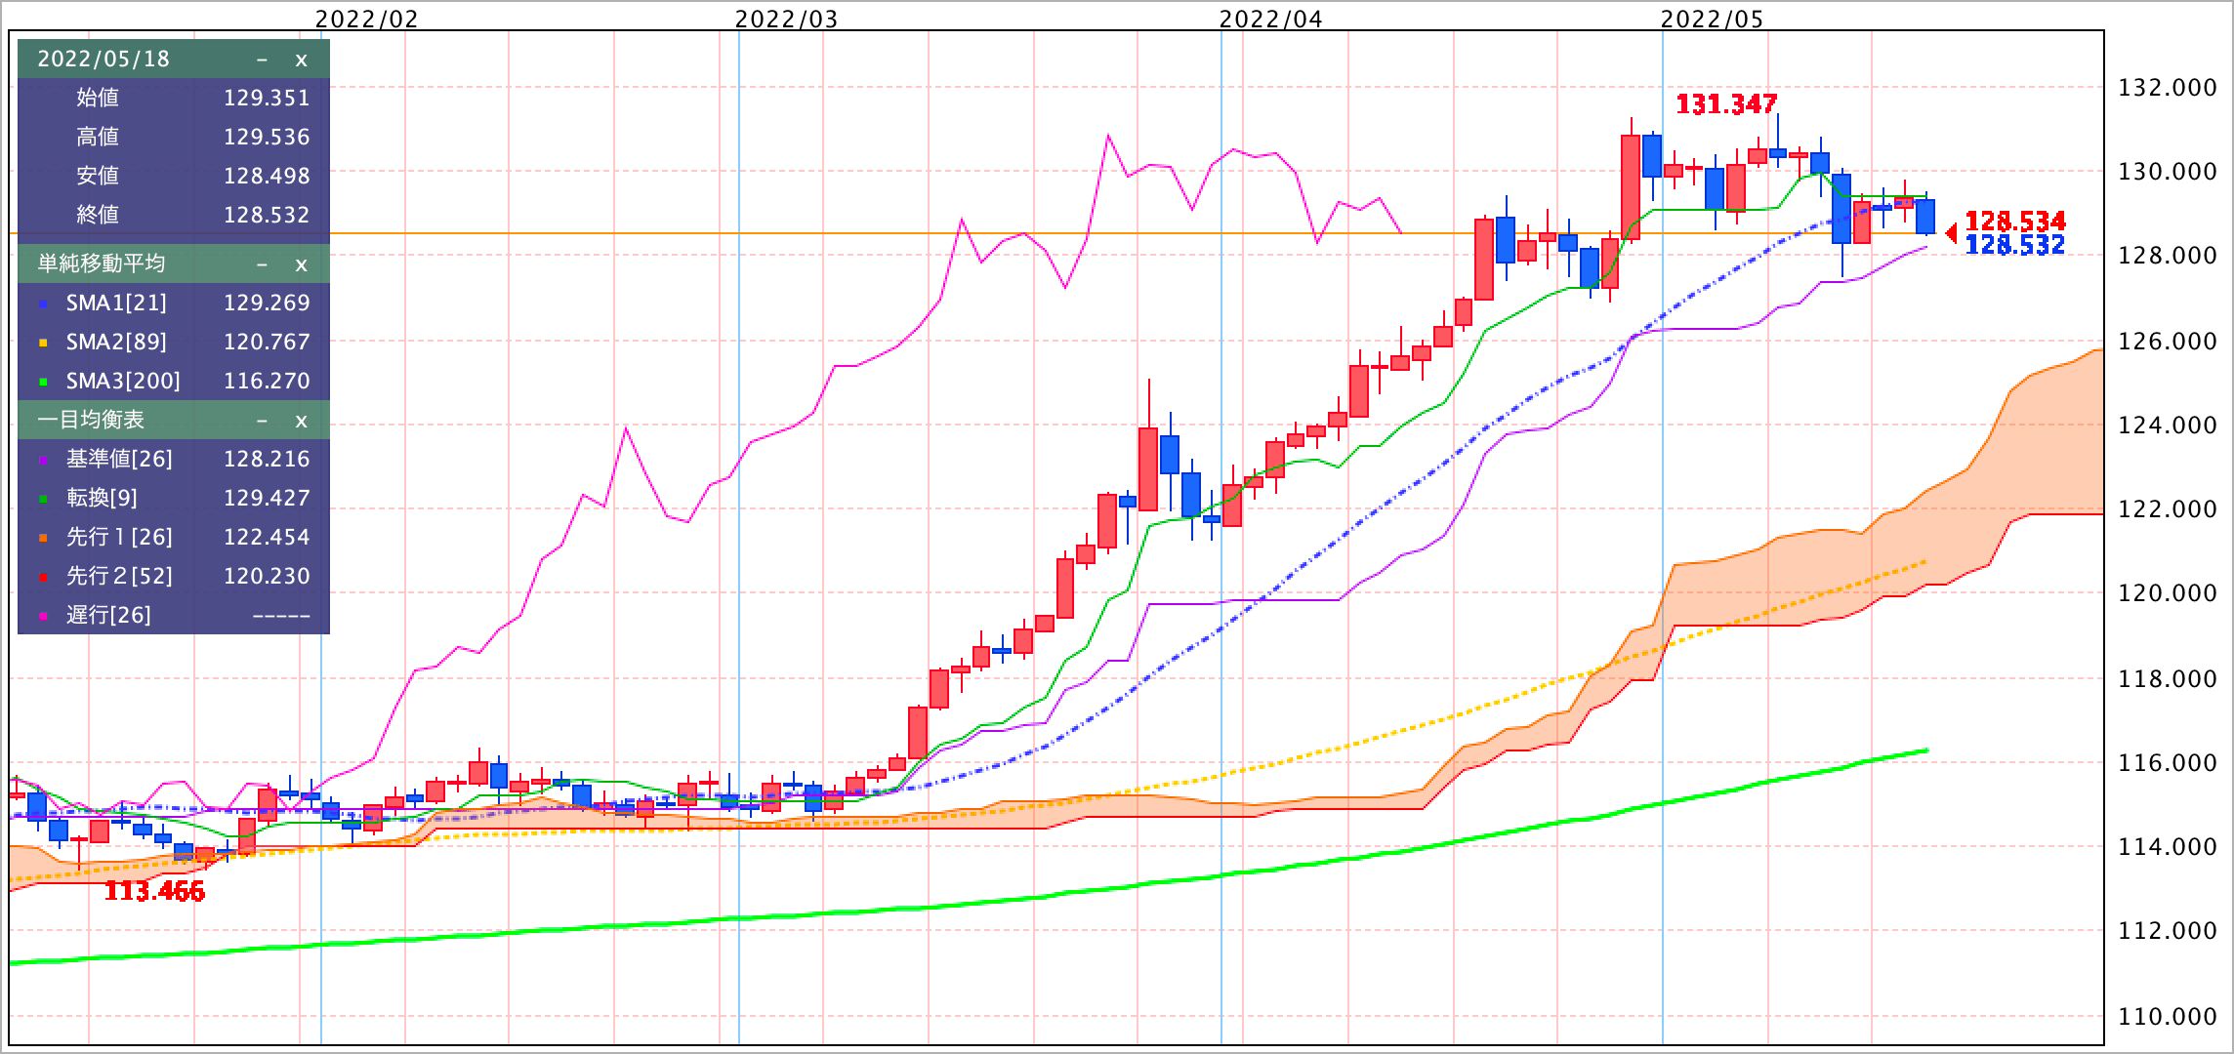Click the red 128.534 price tag

tap(2015, 222)
